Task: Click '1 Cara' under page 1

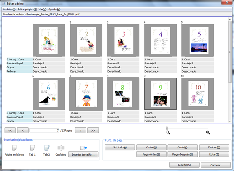Action: [49, 59]
